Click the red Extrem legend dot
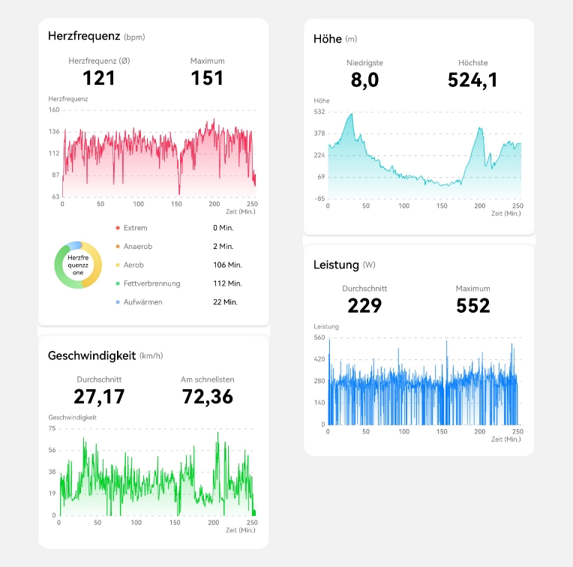 [118, 228]
